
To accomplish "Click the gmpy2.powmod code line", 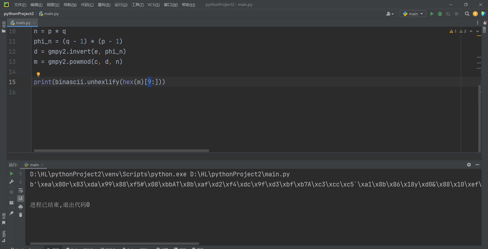I will [78, 62].
